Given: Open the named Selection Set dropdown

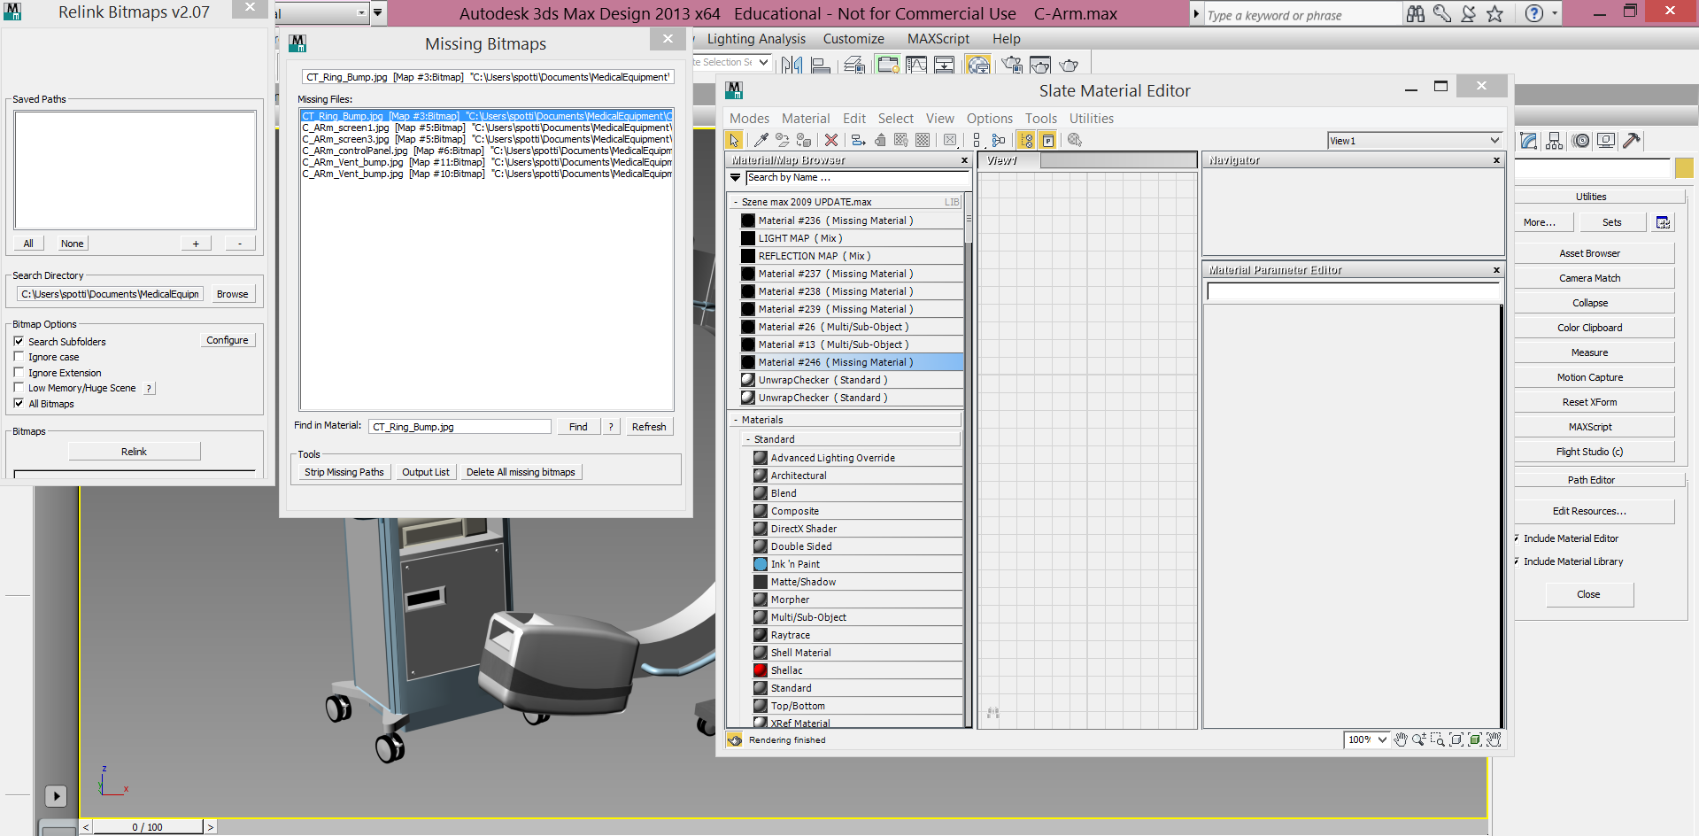Looking at the screenshot, I should point(763,63).
